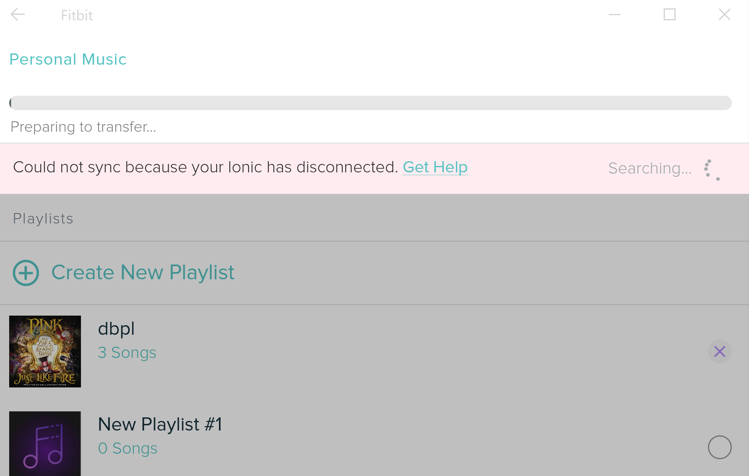Select the New Playlist #1 title
The image size is (749, 476).
tap(160, 424)
